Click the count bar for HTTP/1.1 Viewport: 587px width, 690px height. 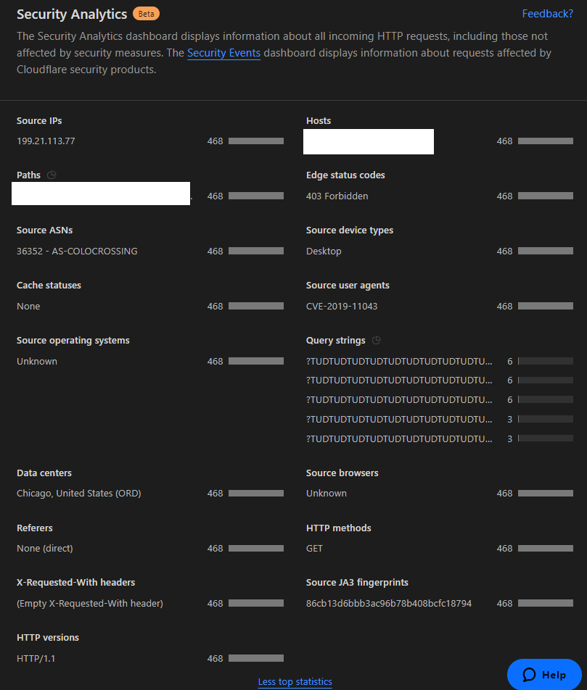(256, 658)
